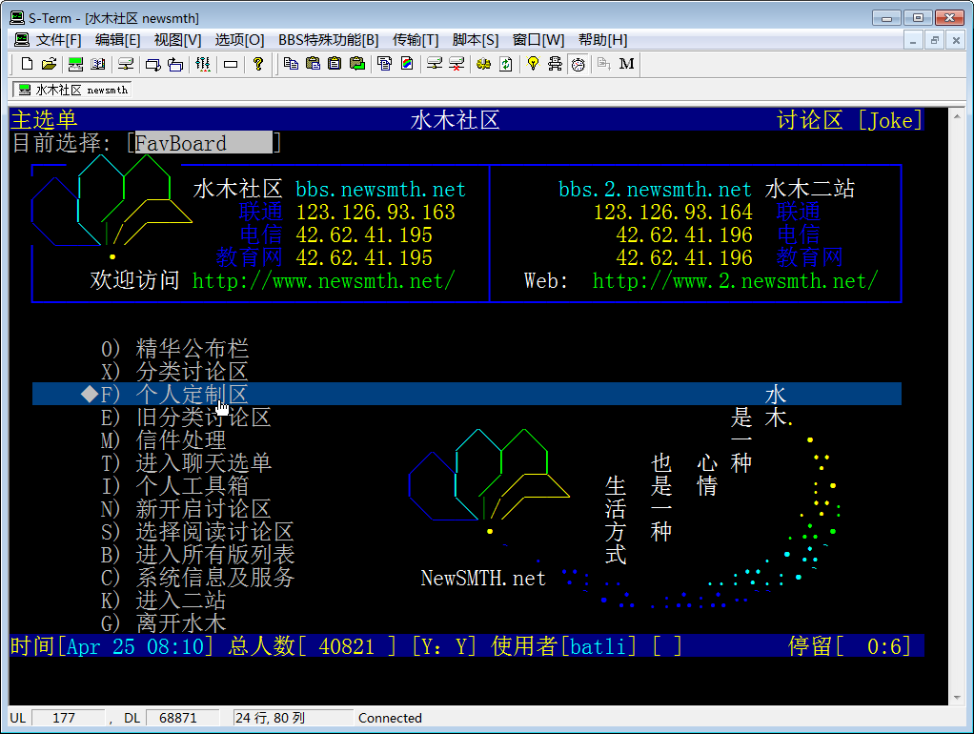Screen dimensions: 974x734
Task: Open the 编辑[E] menu
Action: (x=117, y=40)
